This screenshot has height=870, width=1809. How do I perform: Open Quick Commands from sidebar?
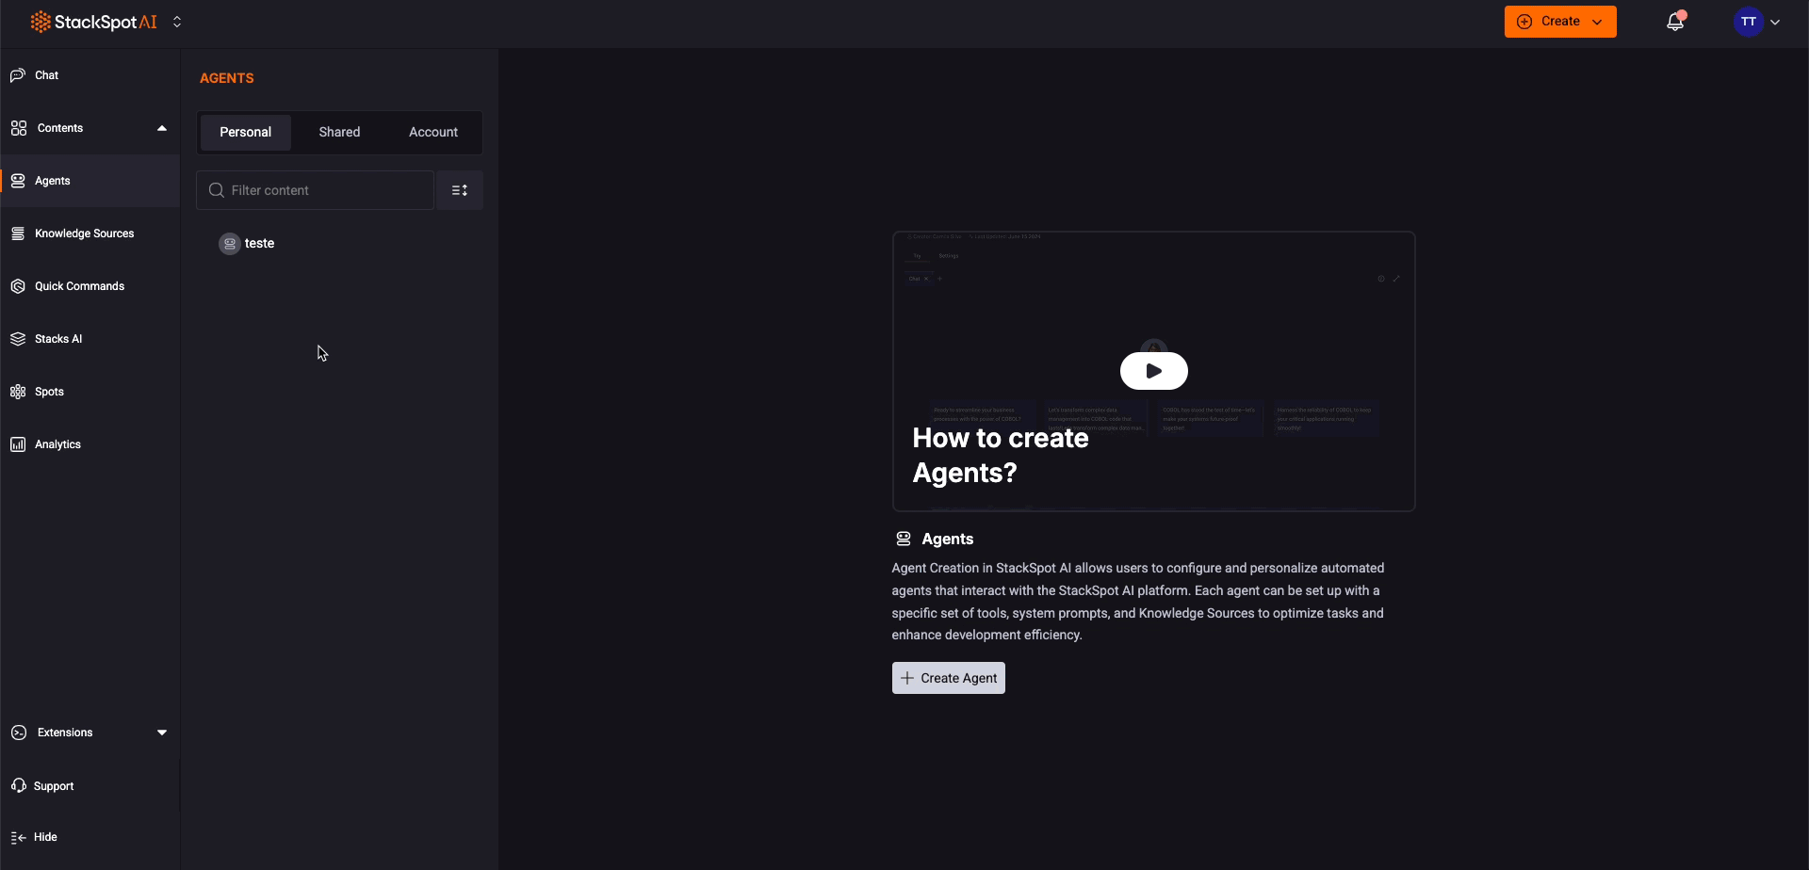tap(79, 286)
